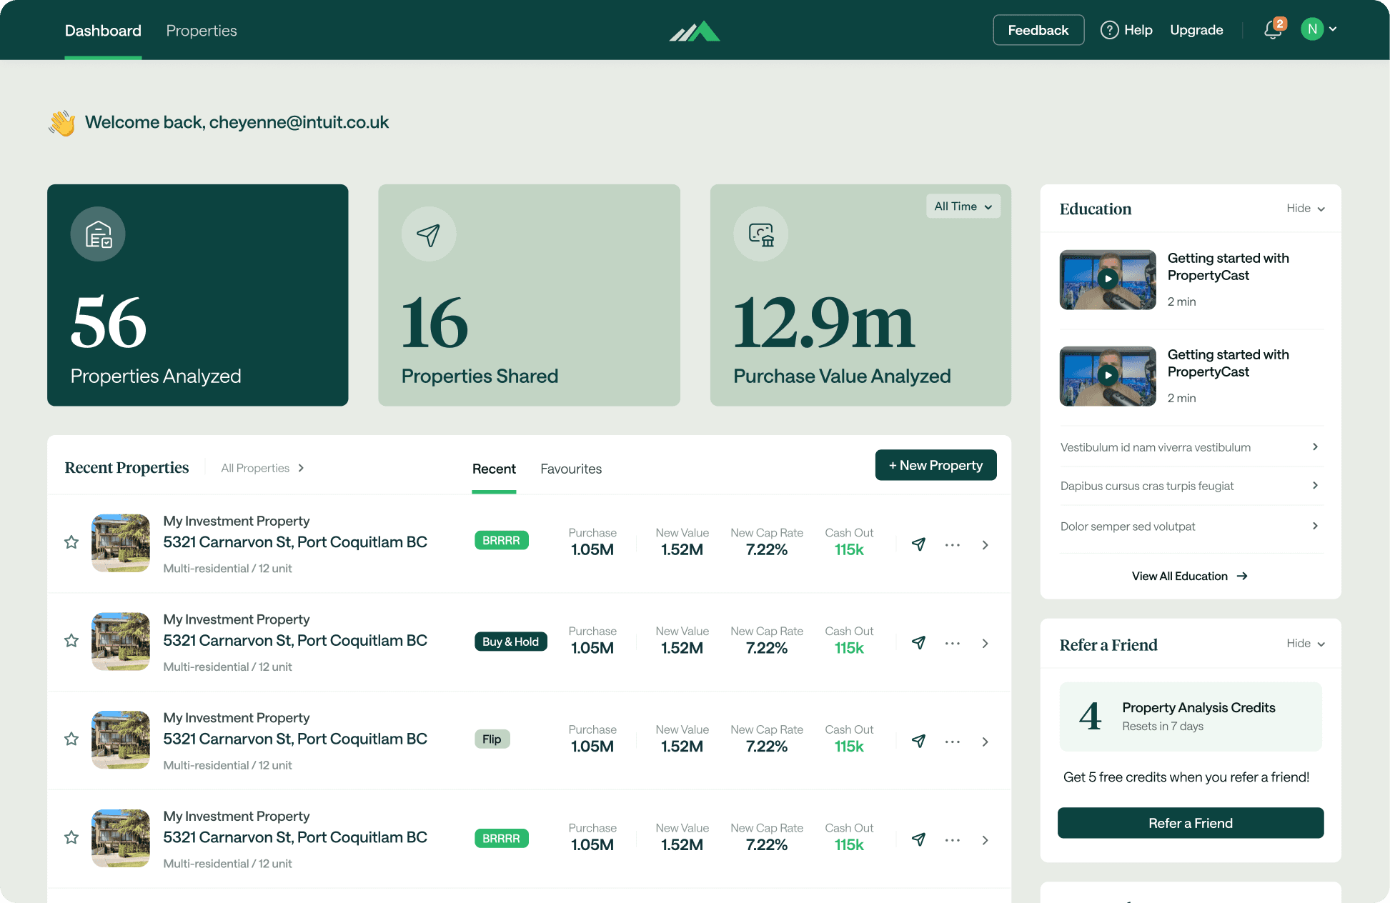Click the first row's 115k Cash Out value
The image size is (1390, 903).
849,550
